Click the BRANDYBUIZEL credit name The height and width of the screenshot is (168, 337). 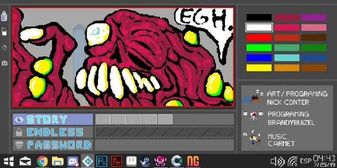tap(291, 123)
